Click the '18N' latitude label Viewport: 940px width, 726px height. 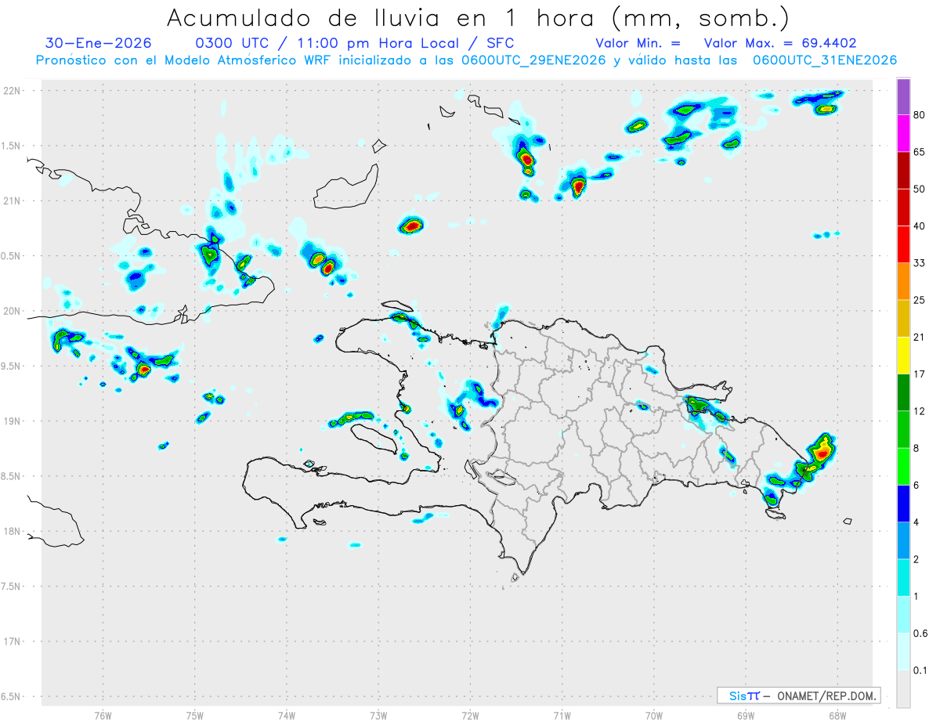point(11,532)
